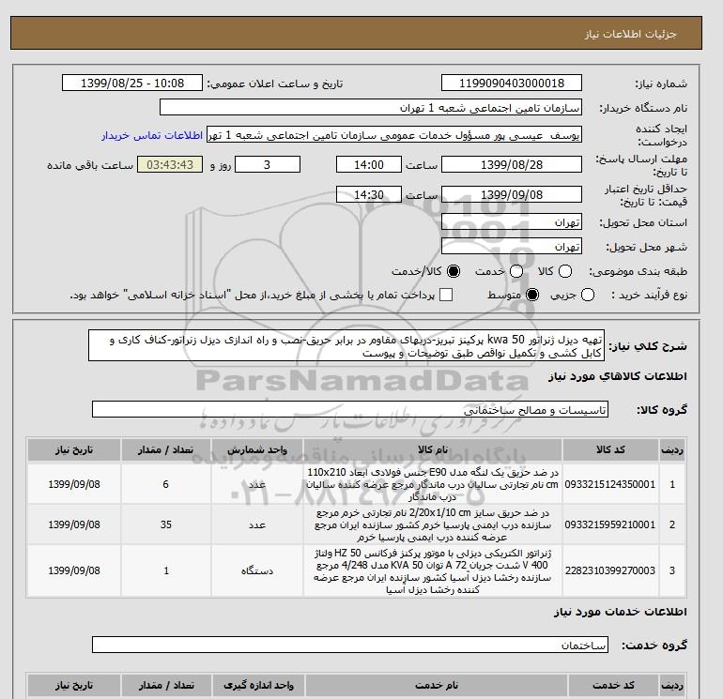Click the validity time 14:30 field
The height and width of the screenshot is (699, 723).
pos(368,194)
